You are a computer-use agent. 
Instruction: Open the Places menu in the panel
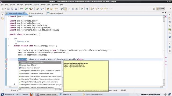coord(18,94)
